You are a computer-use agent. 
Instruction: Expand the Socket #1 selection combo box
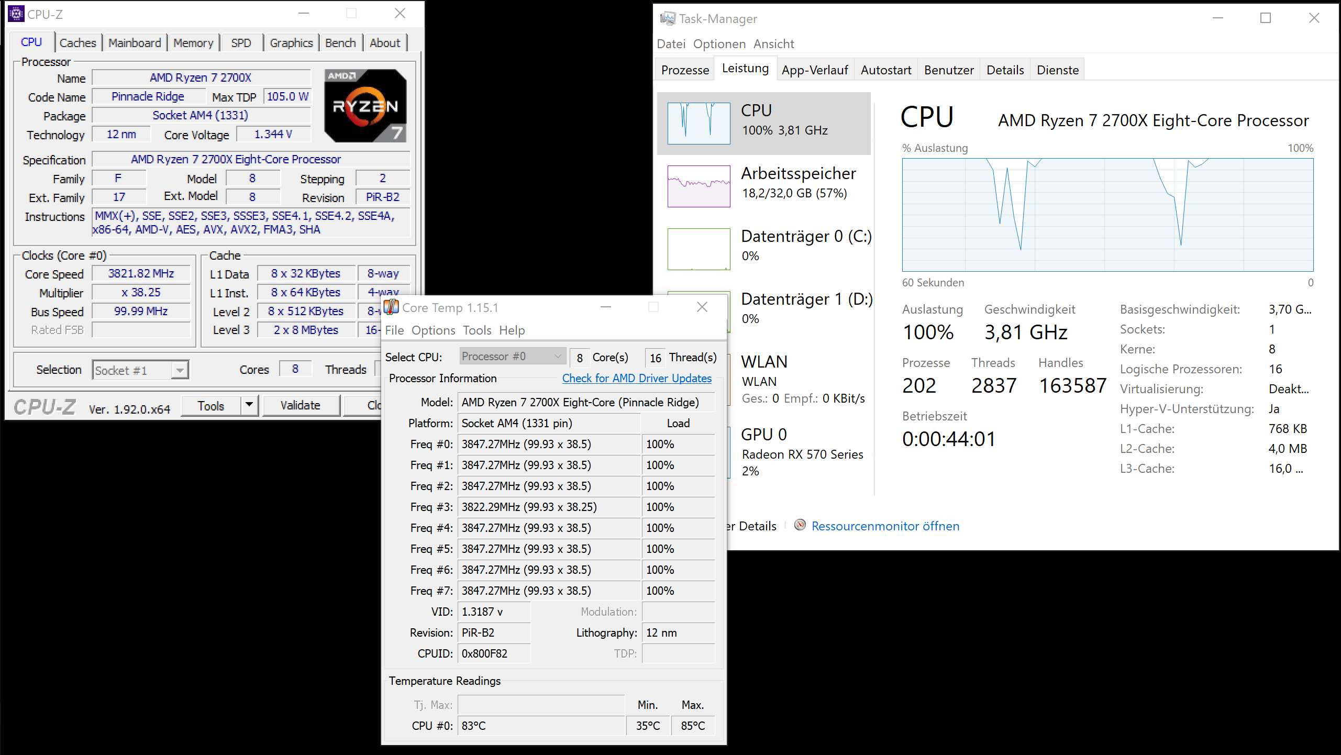180,370
